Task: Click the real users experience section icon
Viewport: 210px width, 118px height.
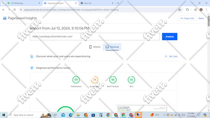Action: 32,57
